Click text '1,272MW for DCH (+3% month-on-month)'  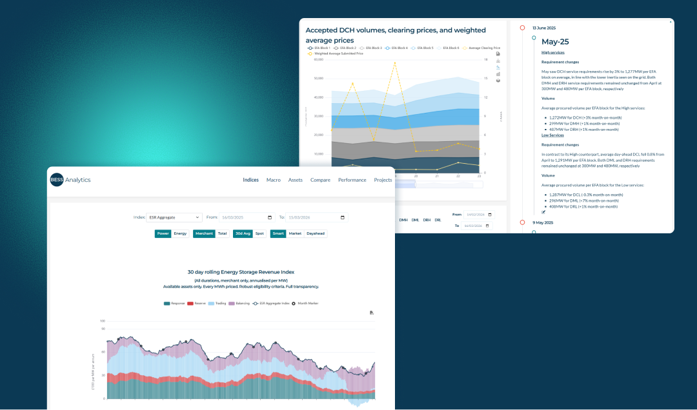pos(585,118)
